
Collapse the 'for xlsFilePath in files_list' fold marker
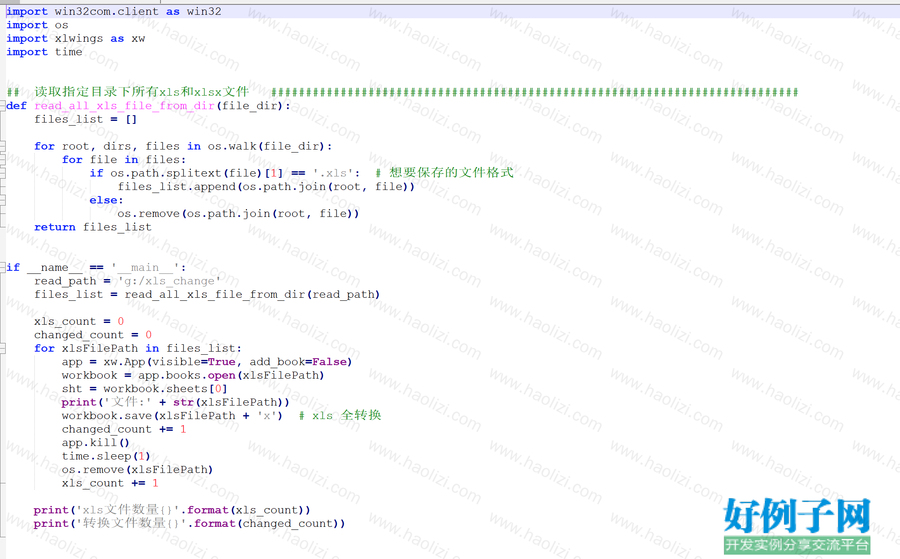tap(3, 348)
